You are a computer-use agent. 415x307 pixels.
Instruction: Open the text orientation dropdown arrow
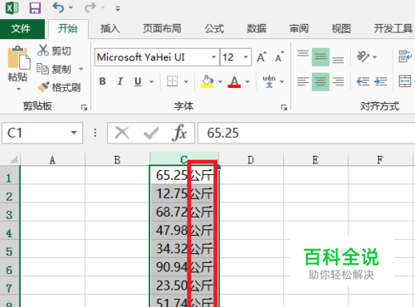[x=374, y=57]
